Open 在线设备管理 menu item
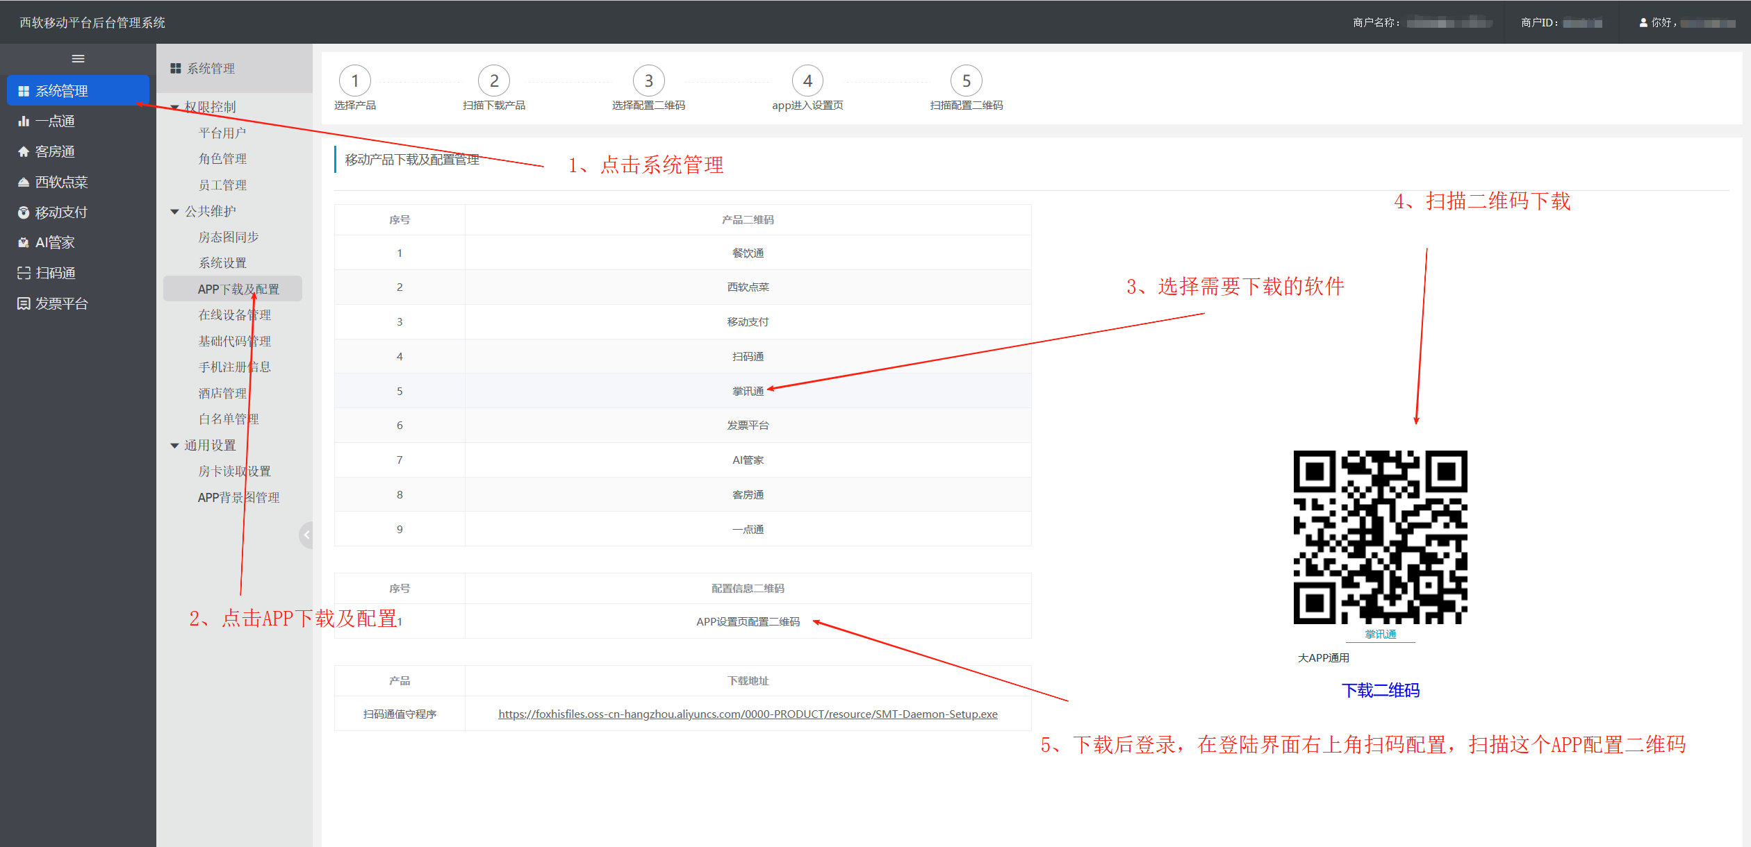 click(234, 315)
